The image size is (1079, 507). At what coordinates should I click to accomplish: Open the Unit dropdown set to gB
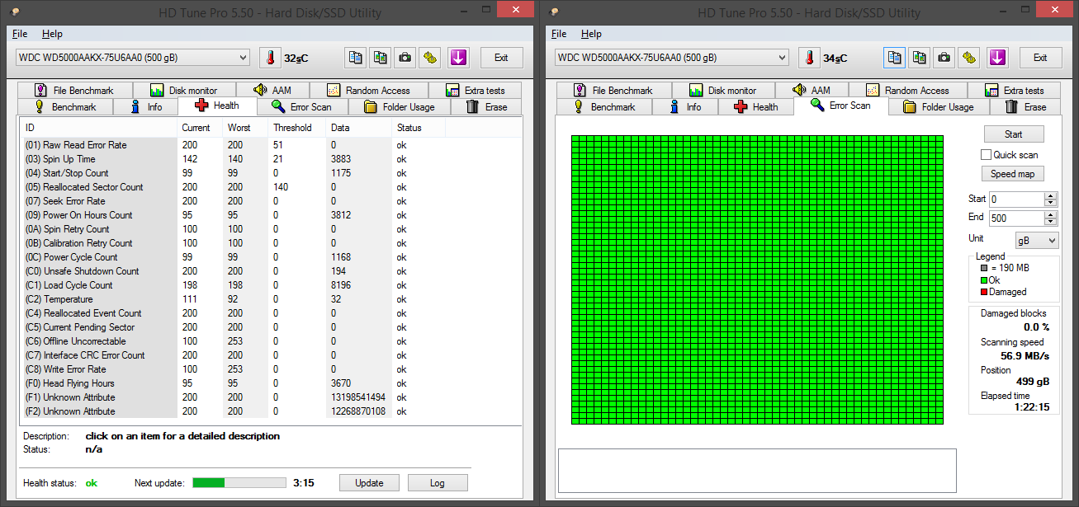click(x=1037, y=240)
